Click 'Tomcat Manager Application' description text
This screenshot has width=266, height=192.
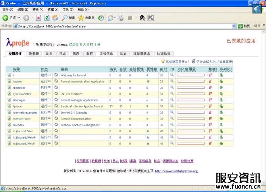[x=79, y=100]
